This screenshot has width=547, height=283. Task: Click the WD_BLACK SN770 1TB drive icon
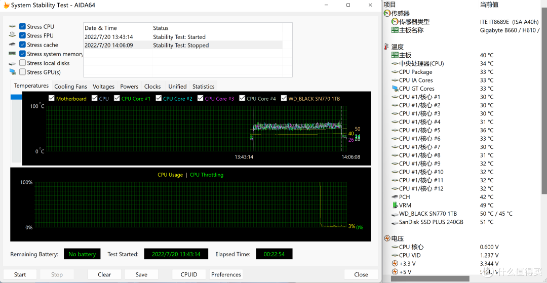point(395,214)
